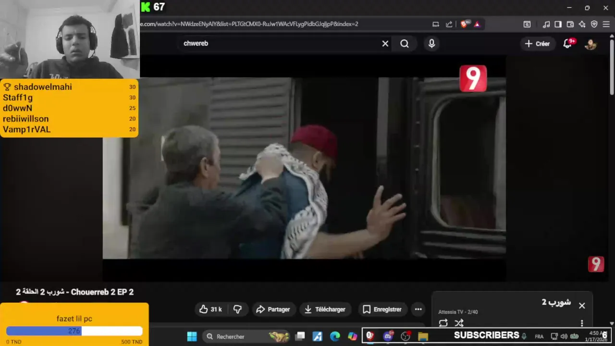Open the media control music-note icon
This screenshot has width=615, height=346.
coord(546,24)
